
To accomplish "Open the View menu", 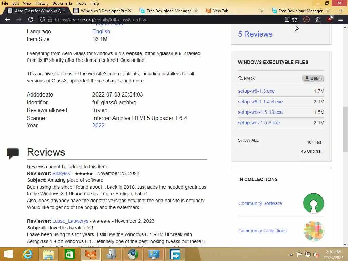I will point(27,3).
